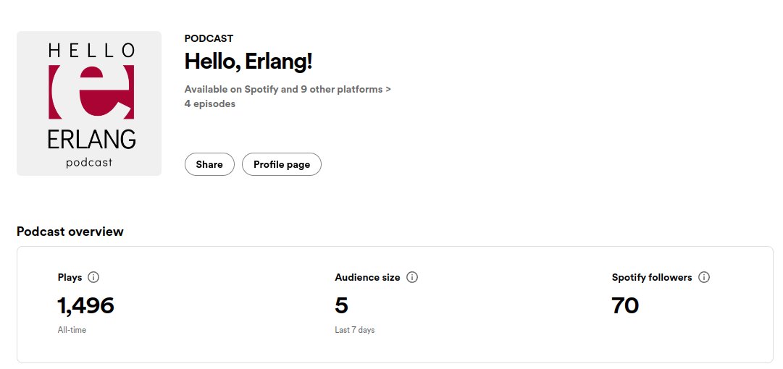Click the All-time label under Plays

coord(72,330)
